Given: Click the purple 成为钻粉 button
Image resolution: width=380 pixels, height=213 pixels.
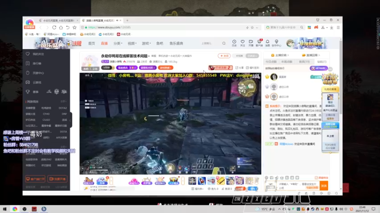Looking at the screenshot, I should 319,68.
